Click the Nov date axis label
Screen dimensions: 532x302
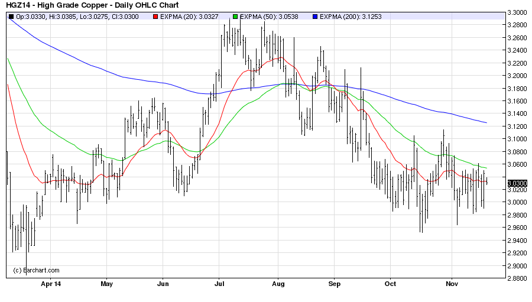tap(452, 284)
